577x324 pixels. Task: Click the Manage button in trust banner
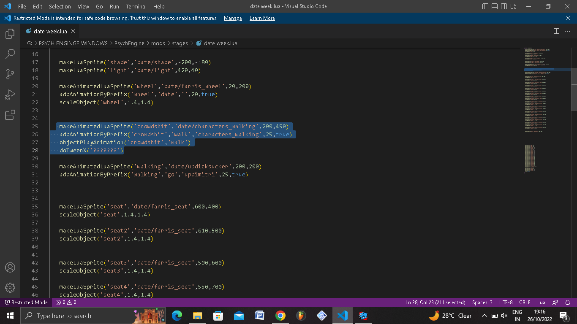pos(233,18)
